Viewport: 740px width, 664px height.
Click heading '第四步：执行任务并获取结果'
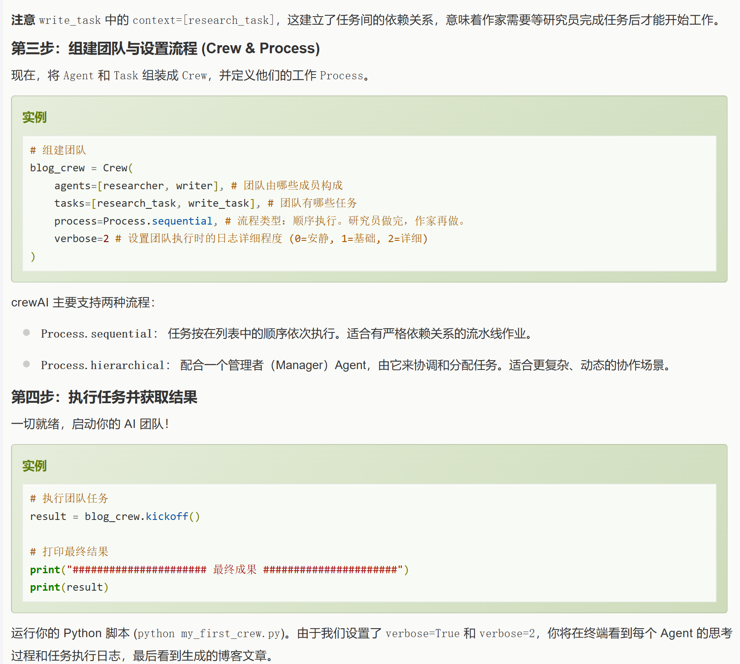(x=104, y=397)
